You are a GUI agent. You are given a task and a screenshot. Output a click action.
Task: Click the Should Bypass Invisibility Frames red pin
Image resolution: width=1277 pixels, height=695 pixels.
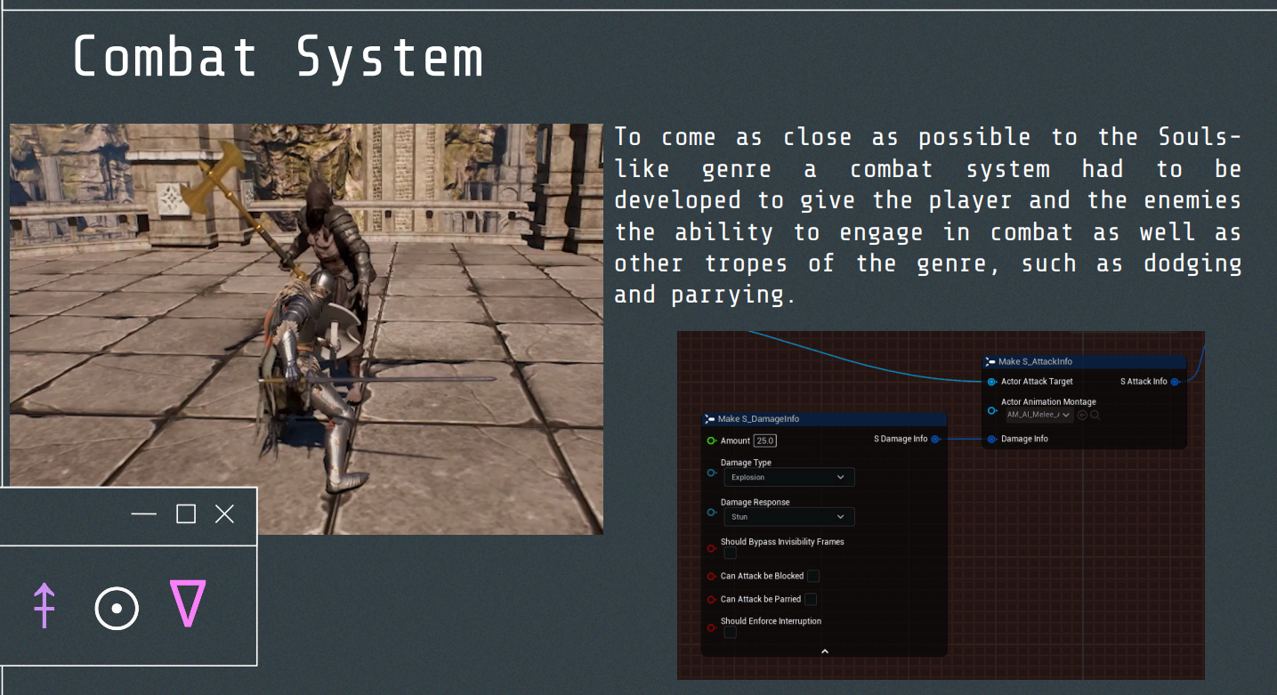[x=711, y=548]
